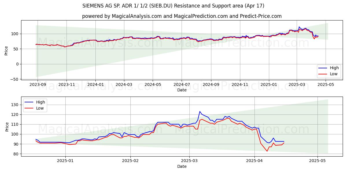Click upper chart's '2025-03' tick label
347x173 pixels.
(297, 85)
